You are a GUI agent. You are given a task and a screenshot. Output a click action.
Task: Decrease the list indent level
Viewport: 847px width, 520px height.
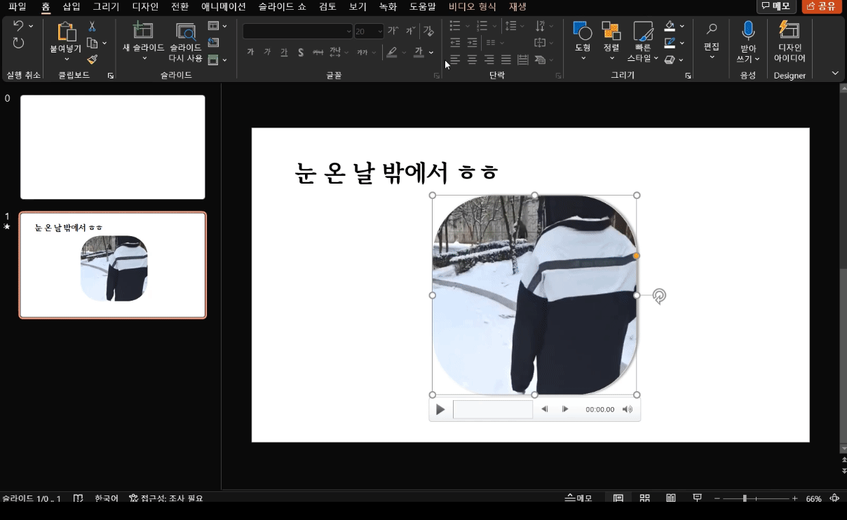(455, 43)
